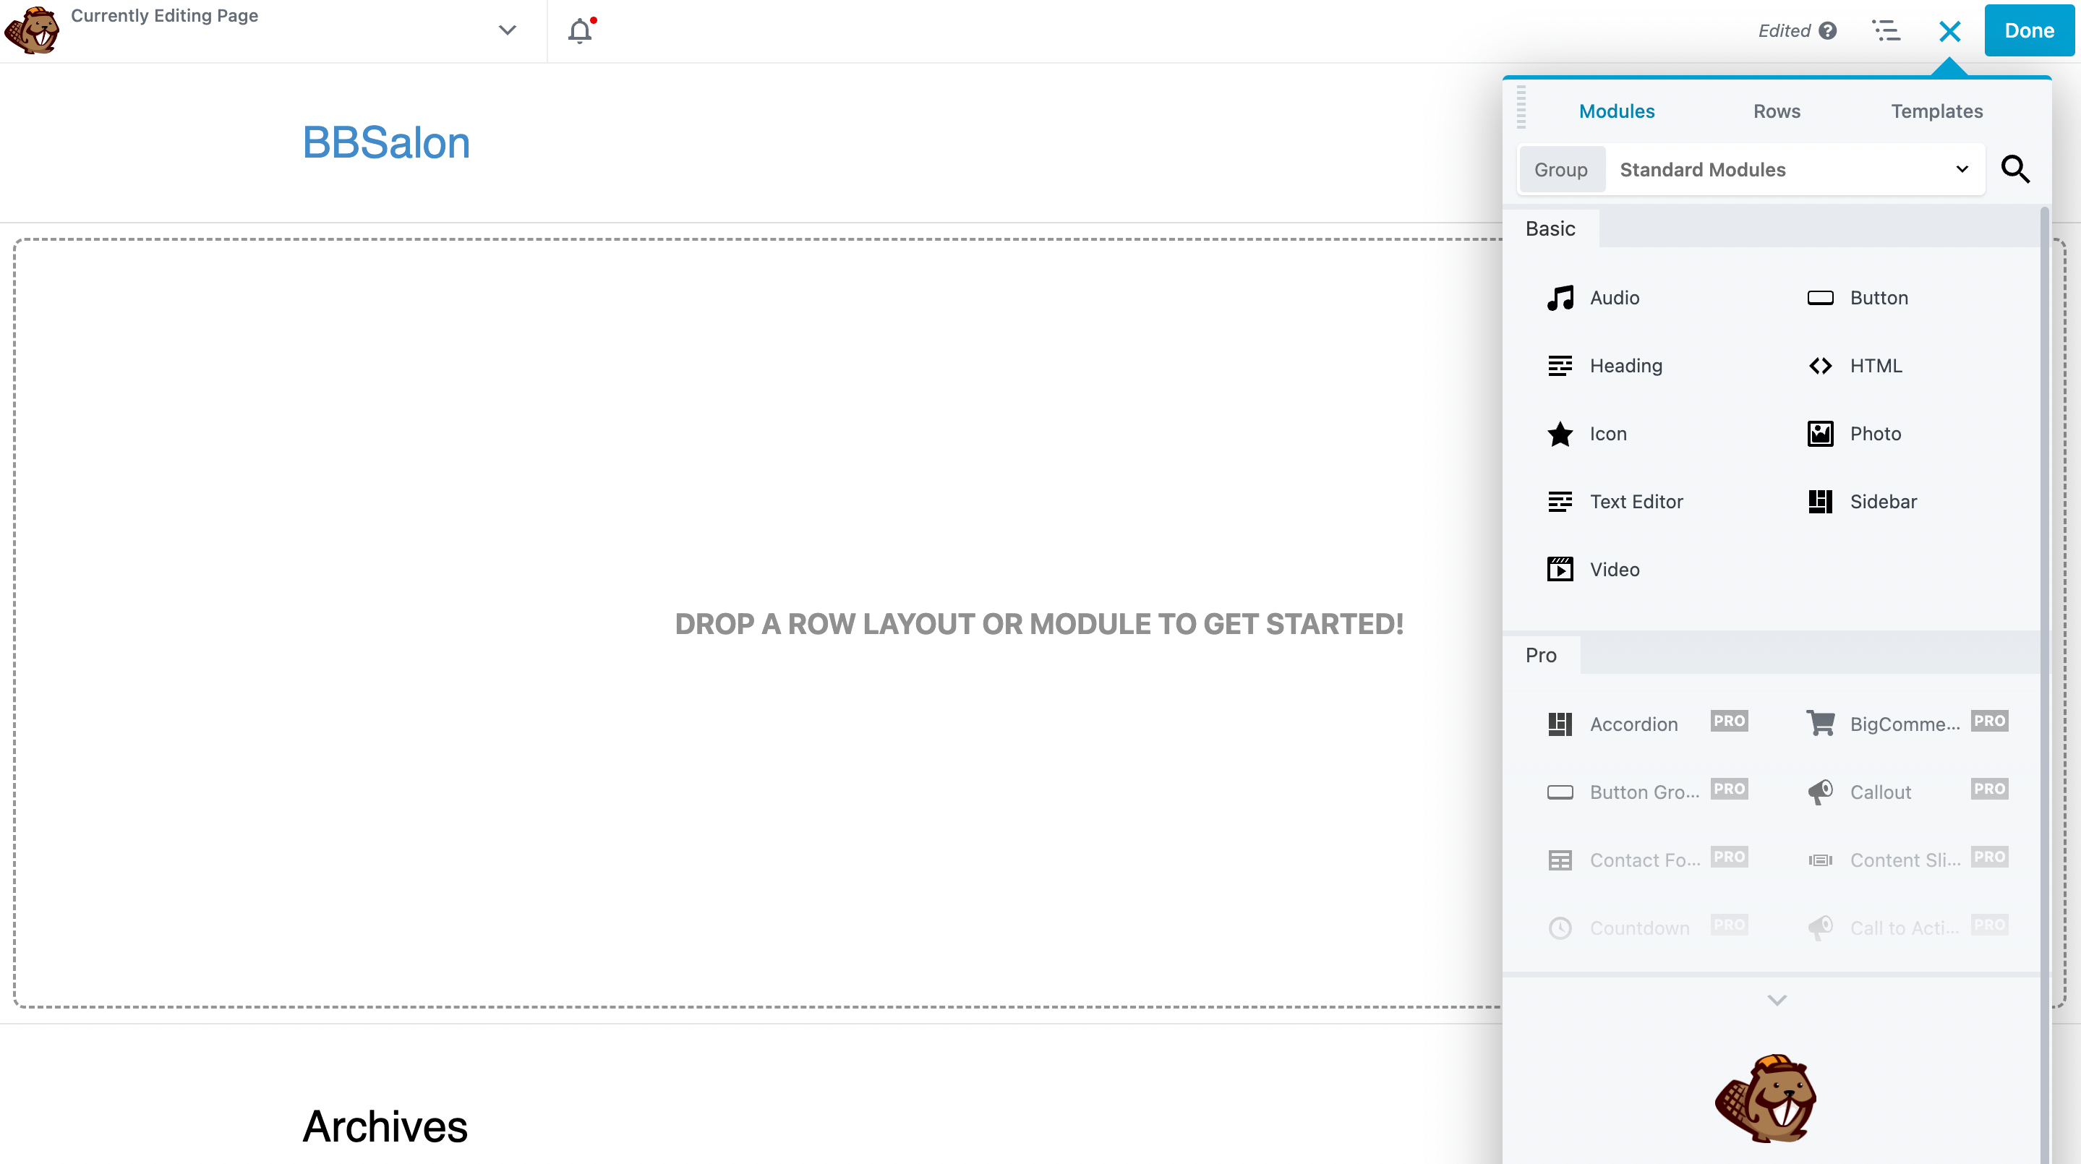This screenshot has height=1164, width=2081.
Task: Close the content panel with X
Action: [1949, 30]
